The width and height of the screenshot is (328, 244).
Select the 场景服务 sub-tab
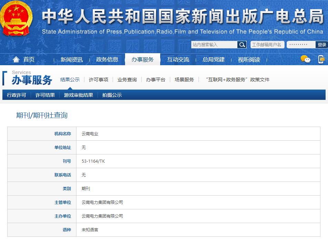pyautogui.click(x=184, y=80)
